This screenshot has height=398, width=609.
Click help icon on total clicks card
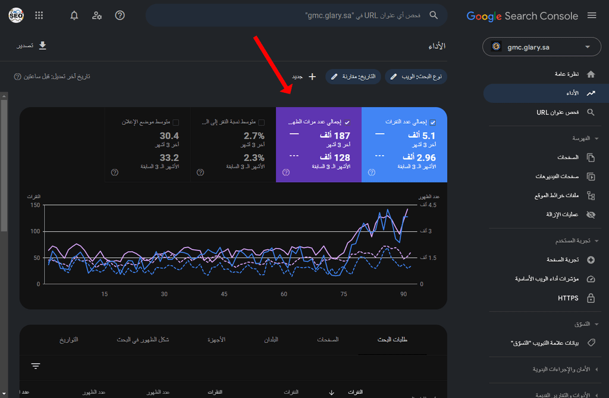[x=372, y=172]
